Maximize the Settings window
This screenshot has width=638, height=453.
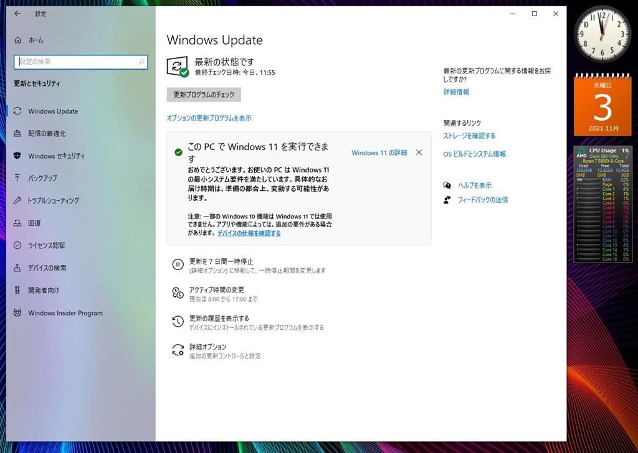pyautogui.click(x=534, y=14)
